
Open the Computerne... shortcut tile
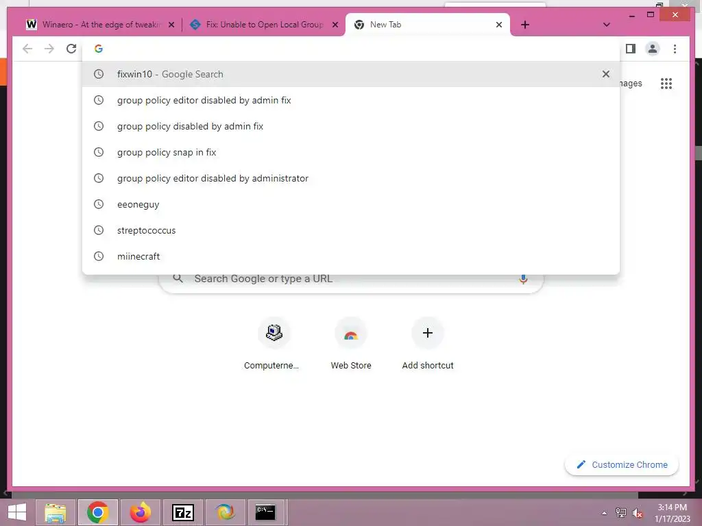(x=274, y=344)
